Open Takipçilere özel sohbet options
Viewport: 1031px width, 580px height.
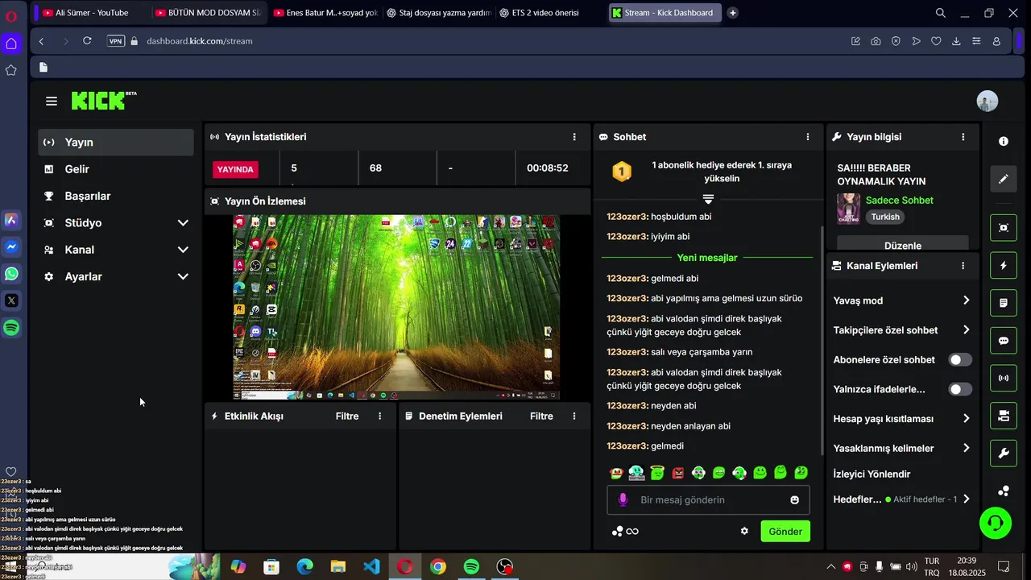coord(902,329)
